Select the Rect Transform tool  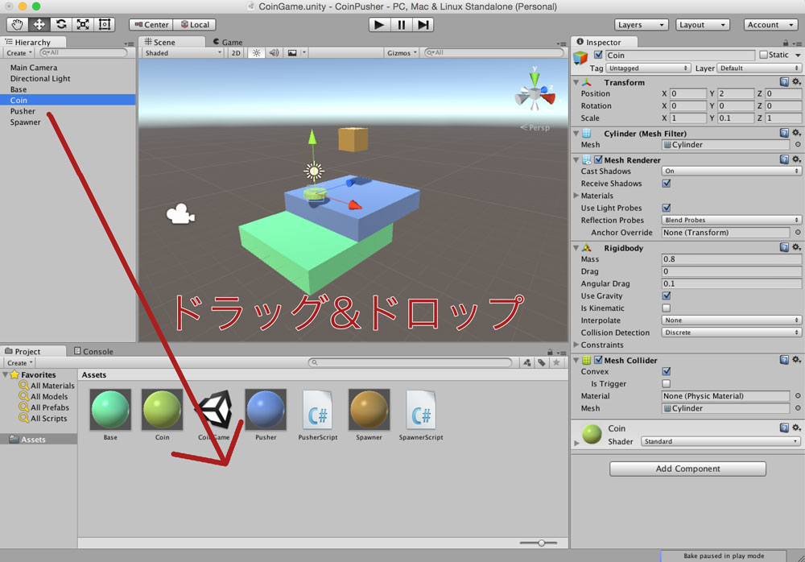pyautogui.click(x=104, y=24)
